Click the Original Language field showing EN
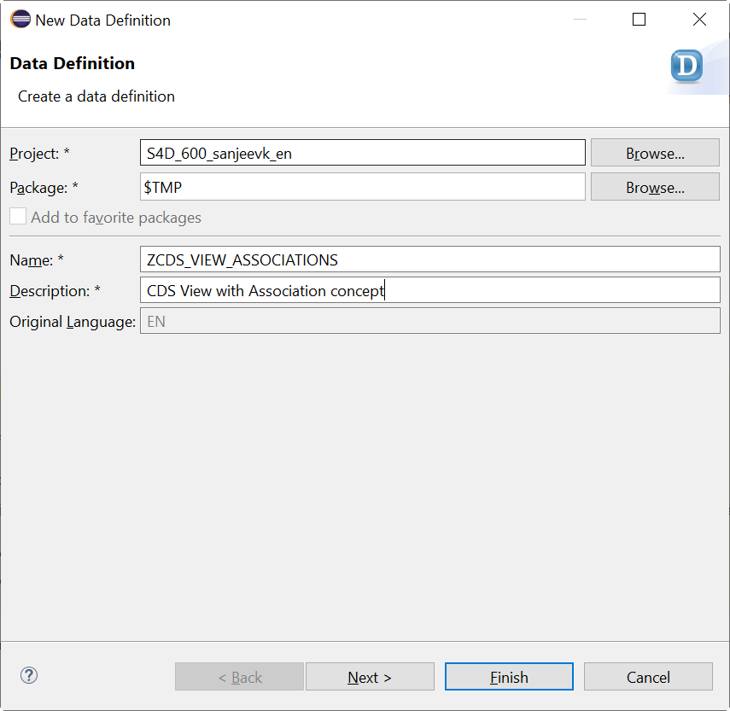Screen dimensions: 730x711 pyautogui.click(x=429, y=322)
